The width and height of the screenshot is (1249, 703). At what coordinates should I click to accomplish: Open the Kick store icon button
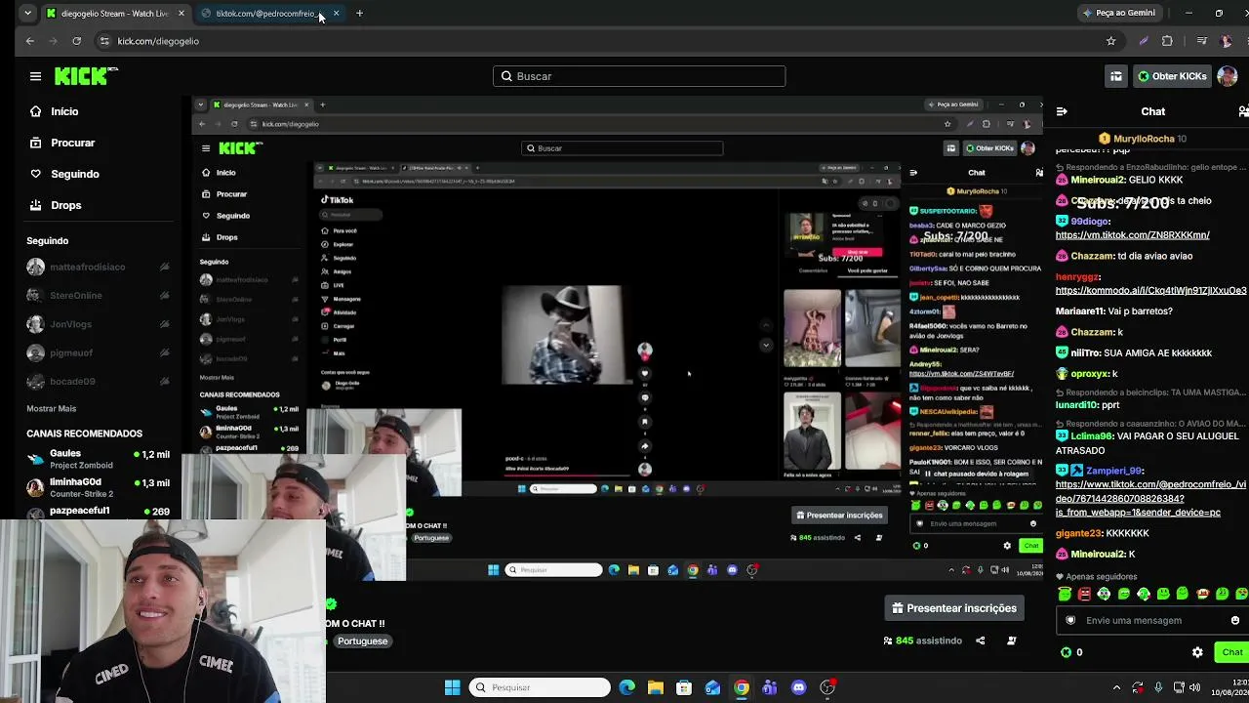(1116, 76)
